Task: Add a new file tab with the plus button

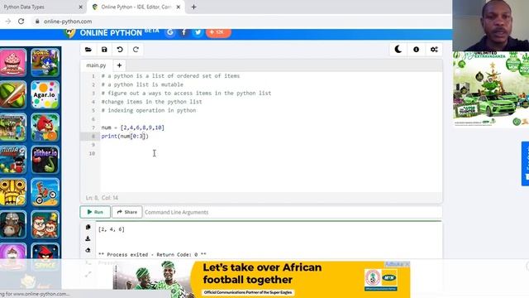Action: pyautogui.click(x=119, y=65)
